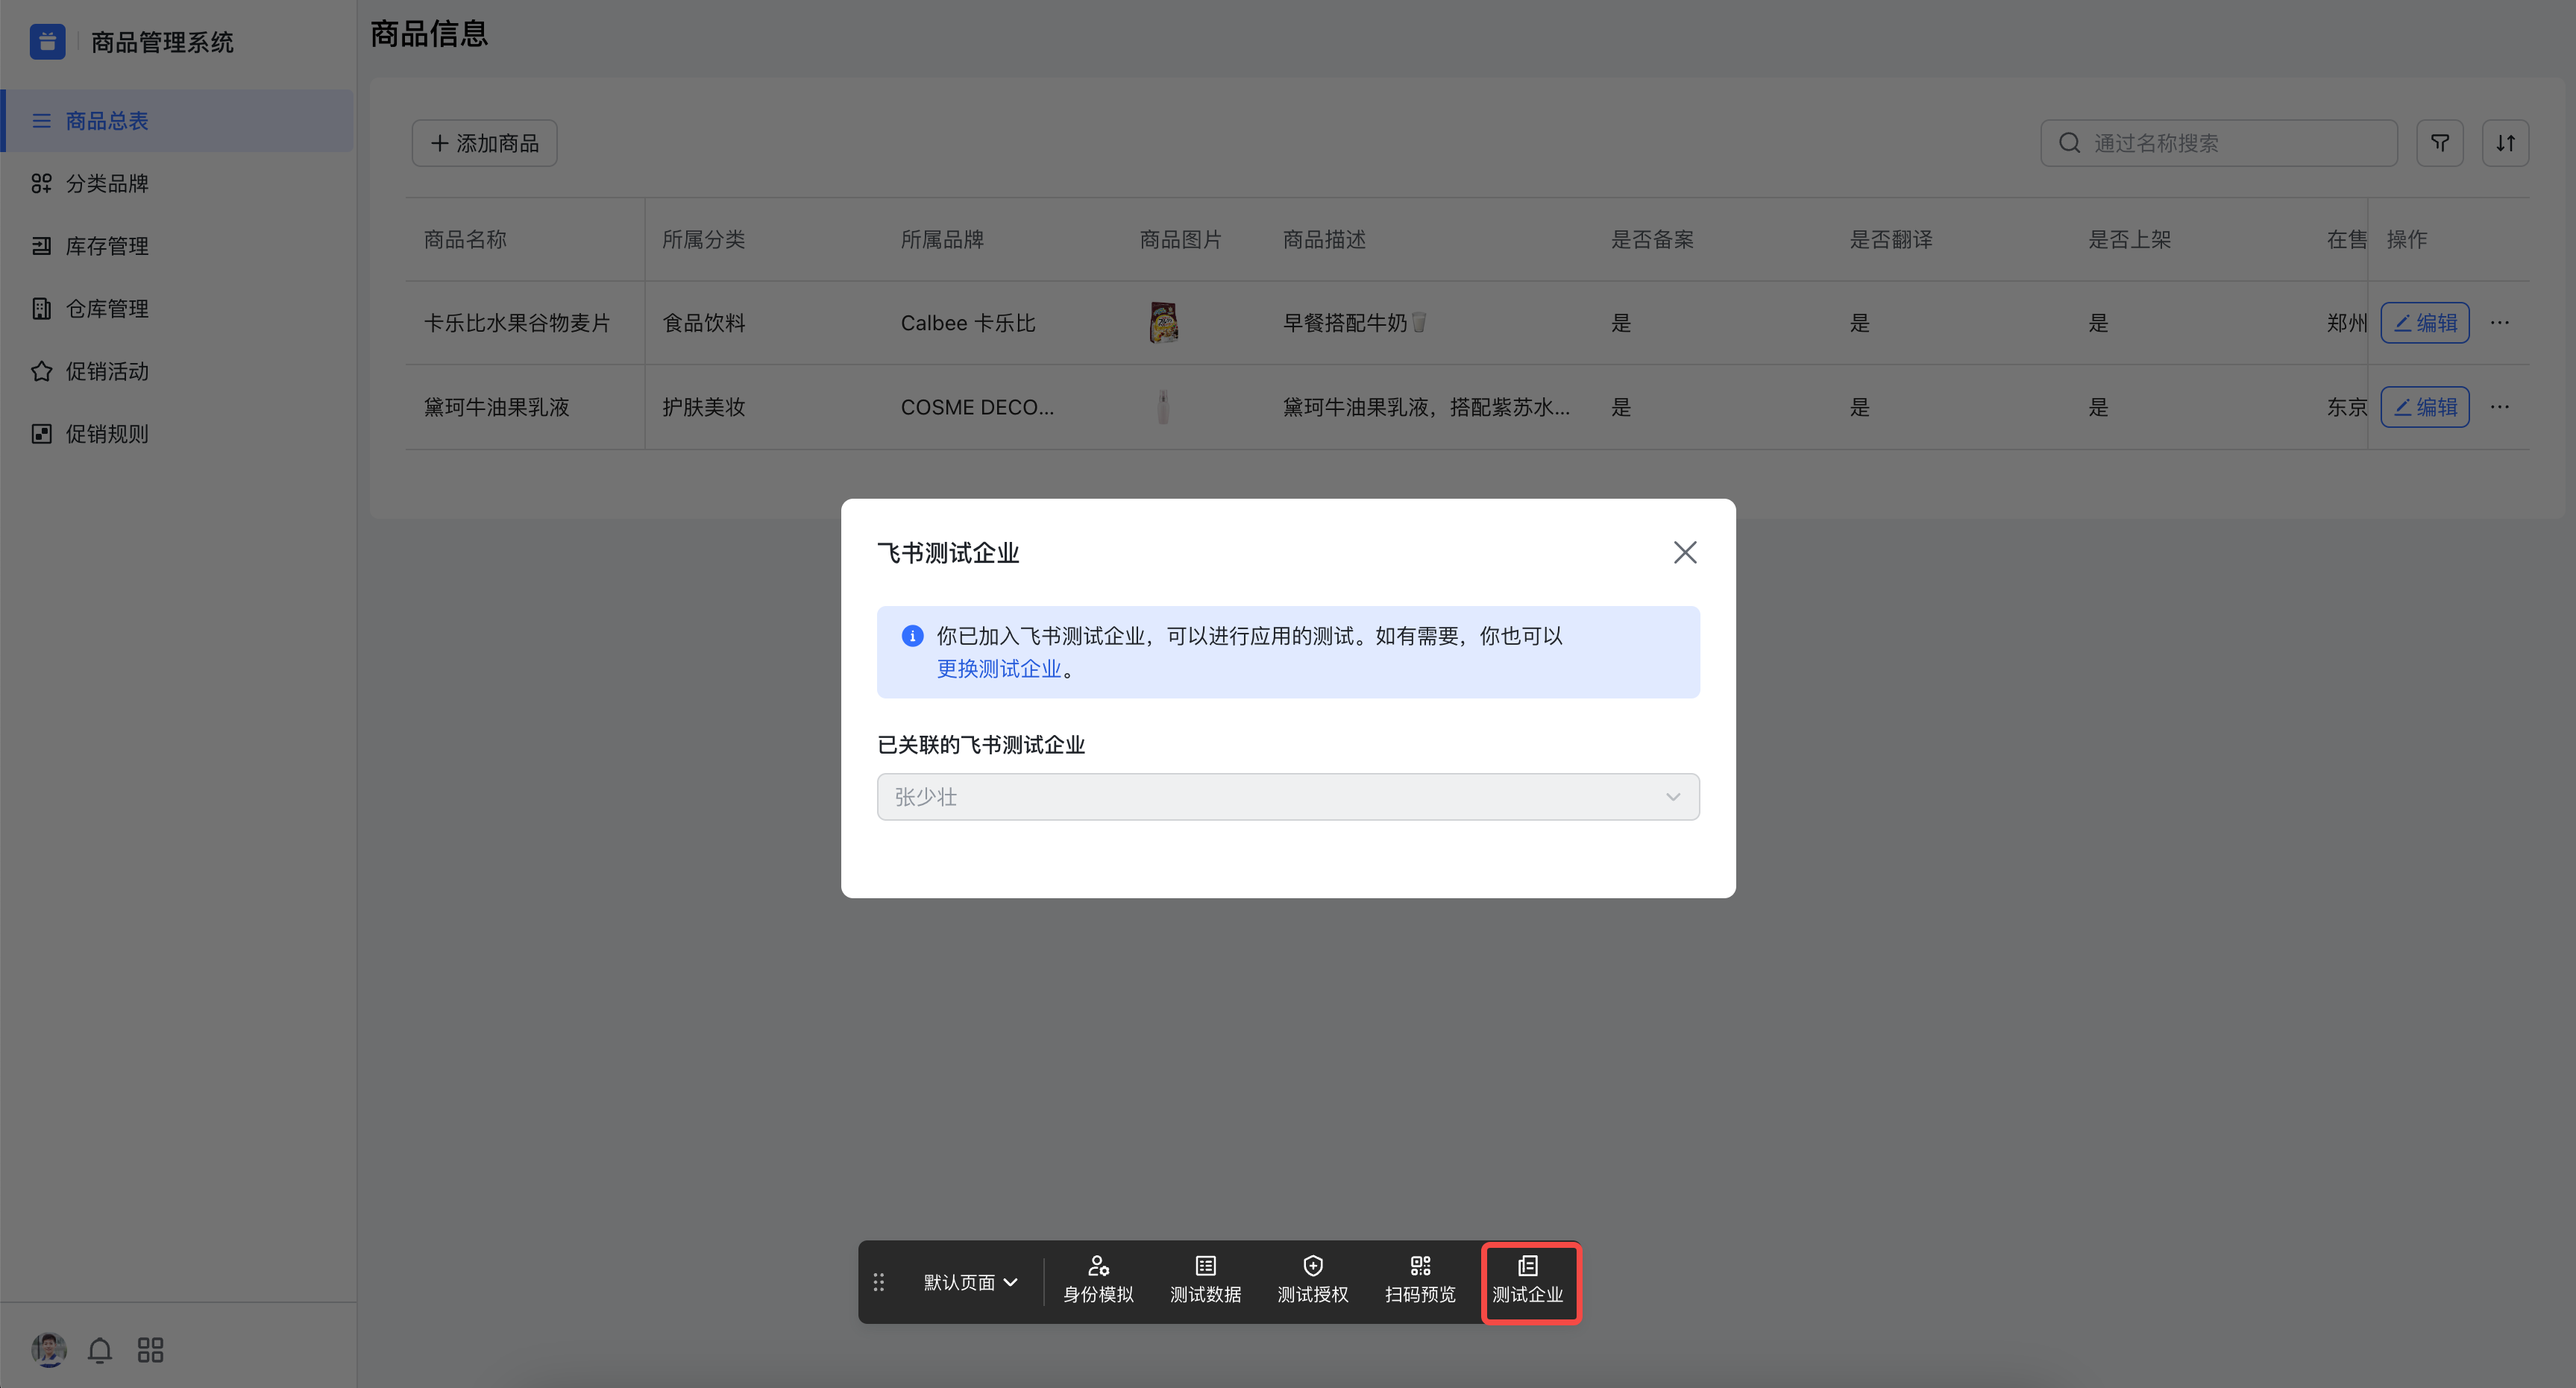Open 身份模拟 identity simulation tool

(x=1098, y=1280)
